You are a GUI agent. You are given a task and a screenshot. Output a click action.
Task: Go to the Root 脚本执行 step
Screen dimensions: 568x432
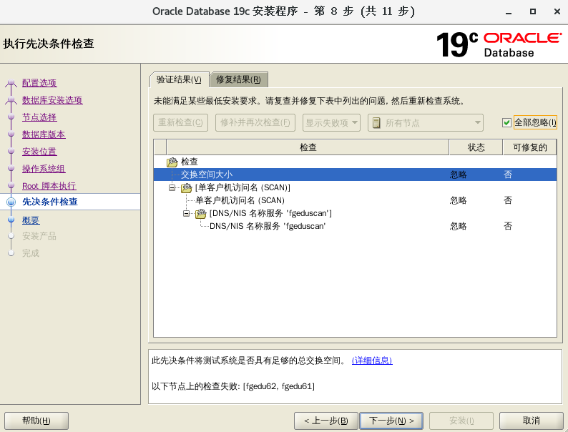click(x=49, y=186)
